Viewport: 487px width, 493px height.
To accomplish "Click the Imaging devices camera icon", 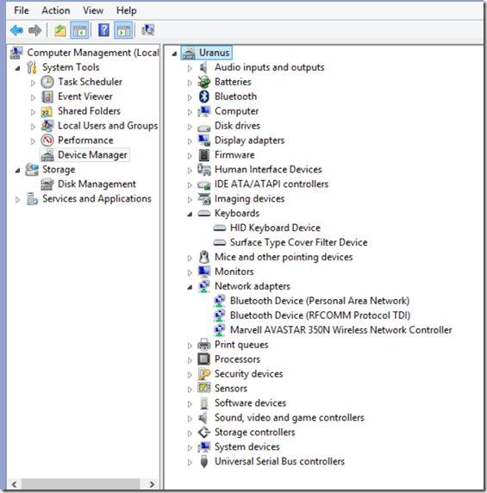I will (204, 199).
